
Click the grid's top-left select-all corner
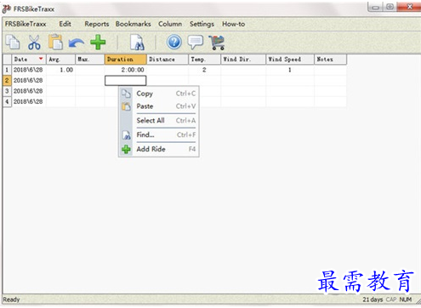pos(7,60)
